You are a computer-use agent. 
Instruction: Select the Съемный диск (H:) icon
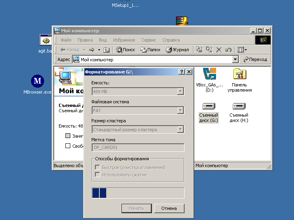click(x=239, y=113)
